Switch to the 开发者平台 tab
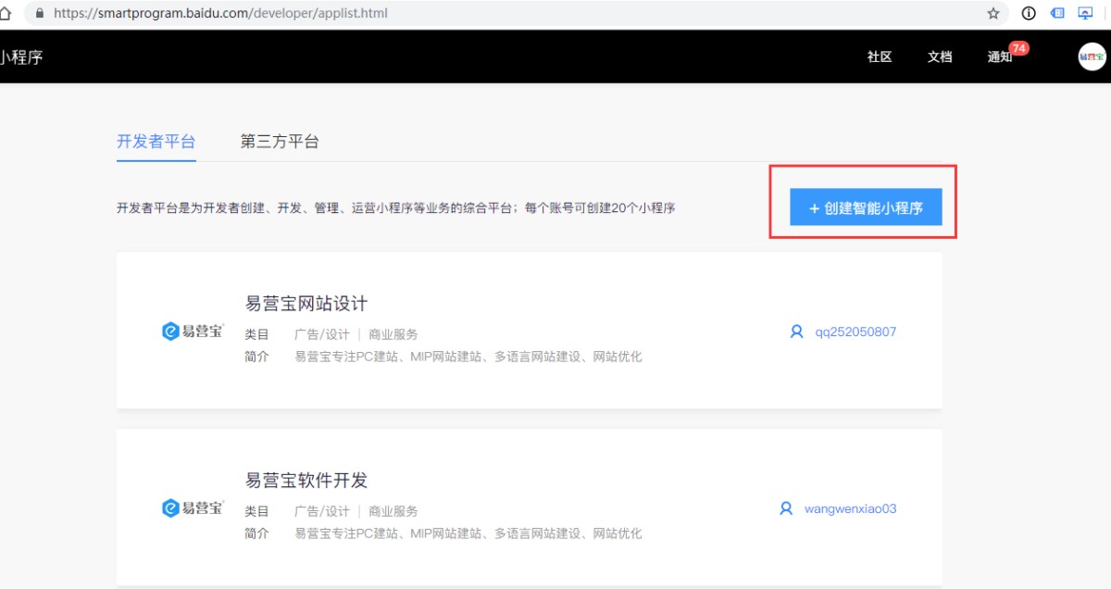 pyautogui.click(x=156, y=142)
